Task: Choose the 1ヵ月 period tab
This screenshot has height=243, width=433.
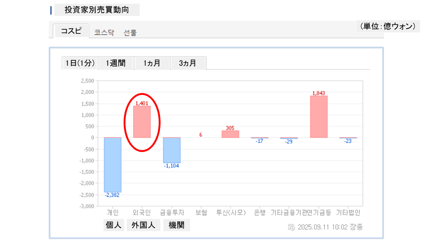Action: pos(152,63)
